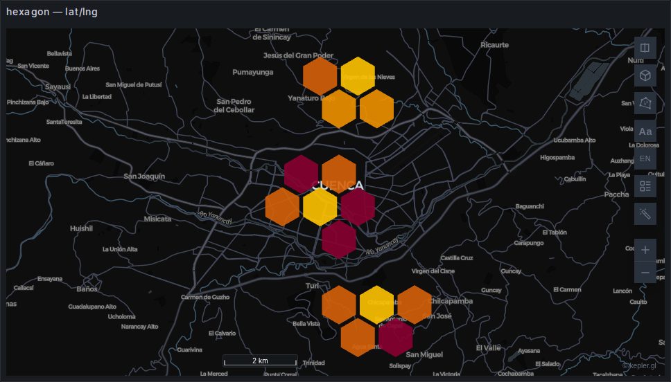The height and width of the screenshot is (382, 671).
Task: Select the orange hexagon left of Chilcapamba label
Action: coord(415,304)
